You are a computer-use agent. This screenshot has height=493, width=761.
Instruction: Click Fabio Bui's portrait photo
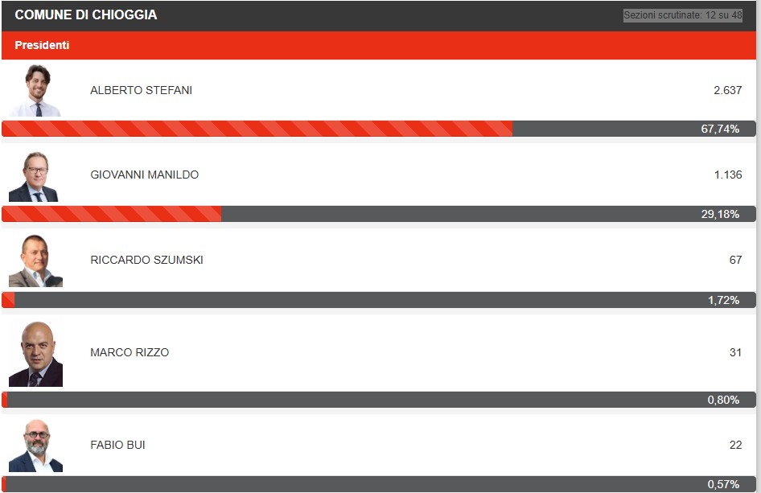pos(35,446)
